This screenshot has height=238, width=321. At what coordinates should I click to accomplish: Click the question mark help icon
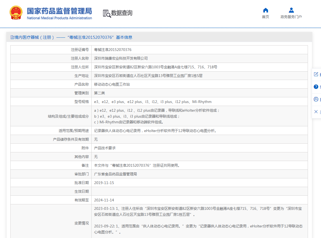pyautogui.click(x=316, y=87)
